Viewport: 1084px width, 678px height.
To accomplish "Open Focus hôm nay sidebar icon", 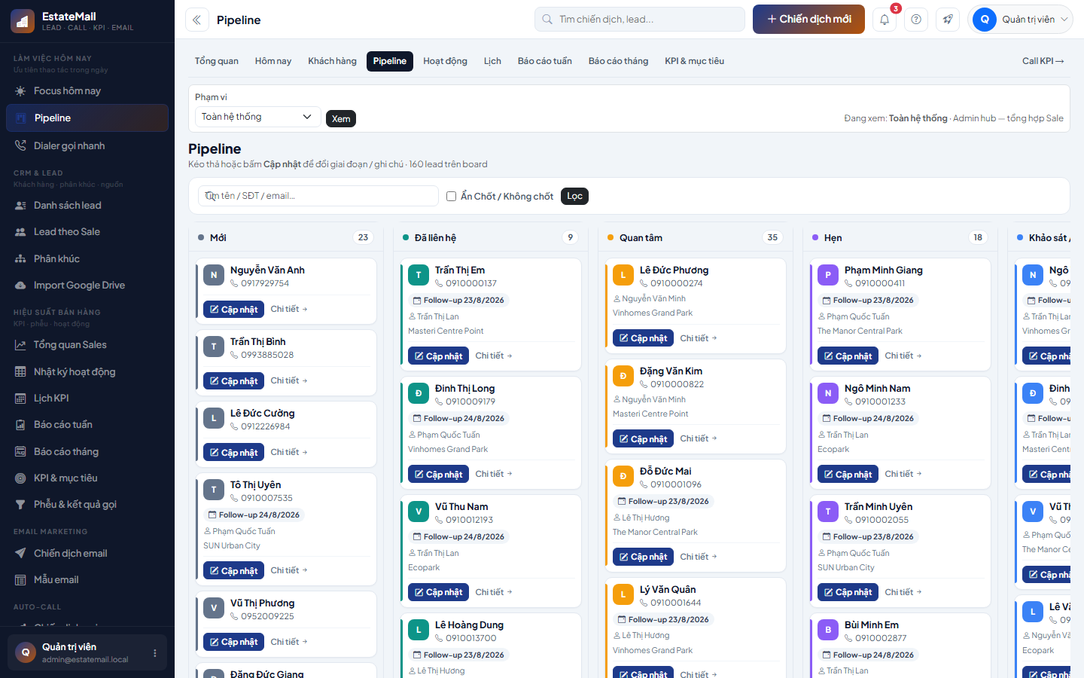I will 20,91.
